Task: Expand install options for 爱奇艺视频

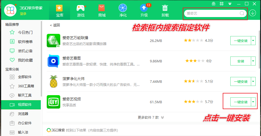Action: pos(253,102)
